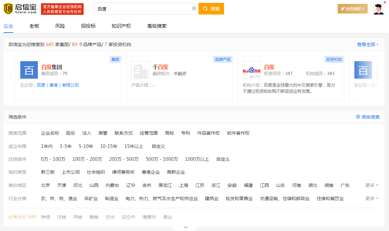Screen dimensions: 389x231
Task: Click 查看全部 to view all results
Action: pos(368,44)
